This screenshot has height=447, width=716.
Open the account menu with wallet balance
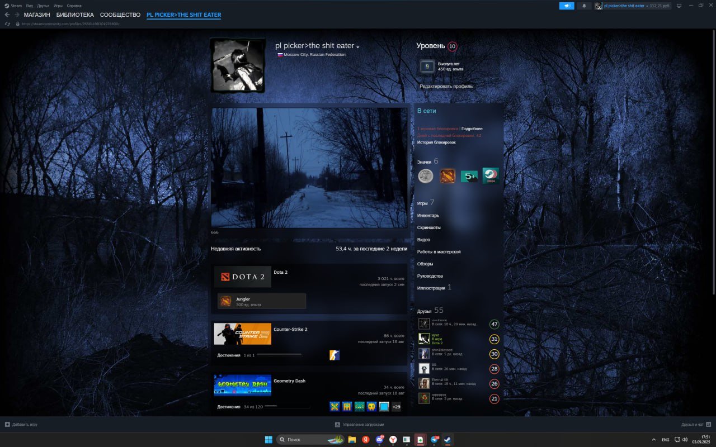pos(633,6)
